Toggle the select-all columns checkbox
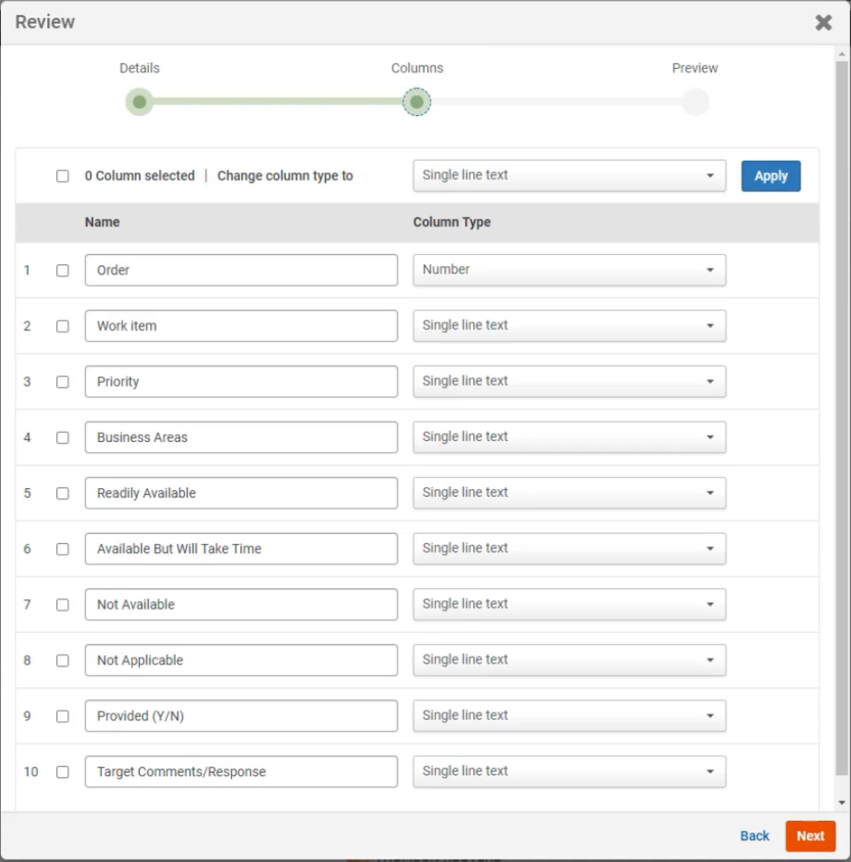 click(62, 176)
